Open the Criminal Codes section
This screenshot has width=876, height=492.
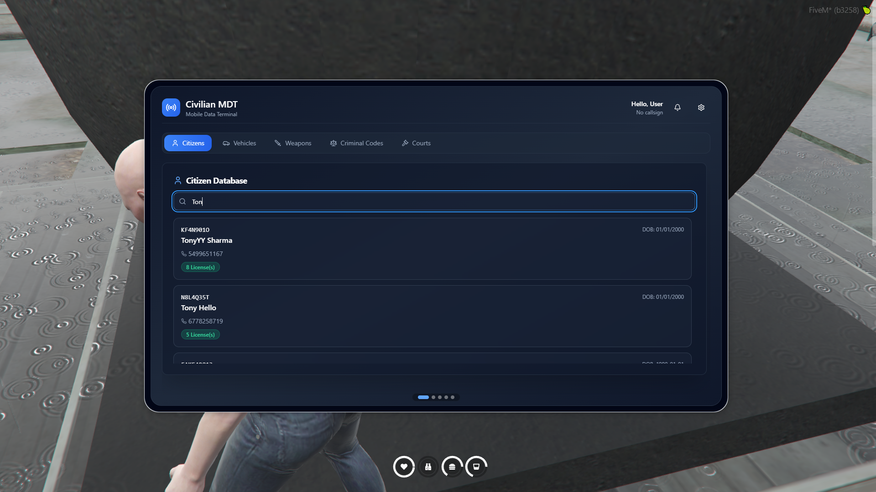(x=356, y=143)
